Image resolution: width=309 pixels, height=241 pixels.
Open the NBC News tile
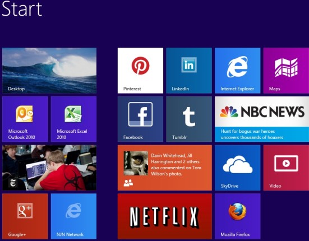coord(262,119)
